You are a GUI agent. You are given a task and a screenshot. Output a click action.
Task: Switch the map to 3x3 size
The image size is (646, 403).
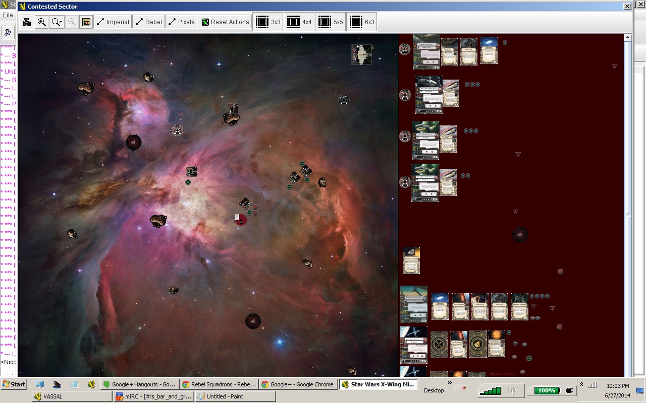(x=267, y=22)
